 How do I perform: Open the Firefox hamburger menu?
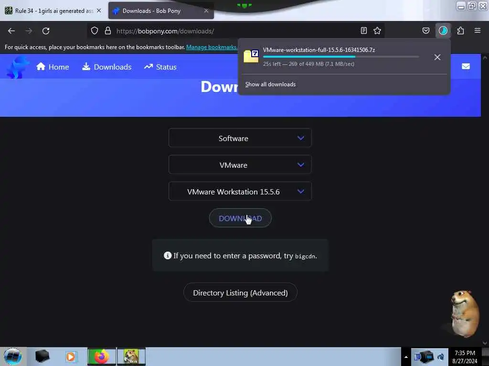tap(478, 30)
